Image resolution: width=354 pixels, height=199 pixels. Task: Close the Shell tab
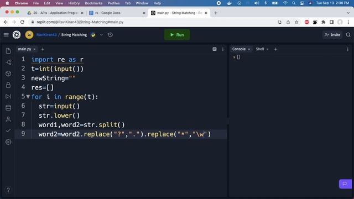click(x=268, y=49)
